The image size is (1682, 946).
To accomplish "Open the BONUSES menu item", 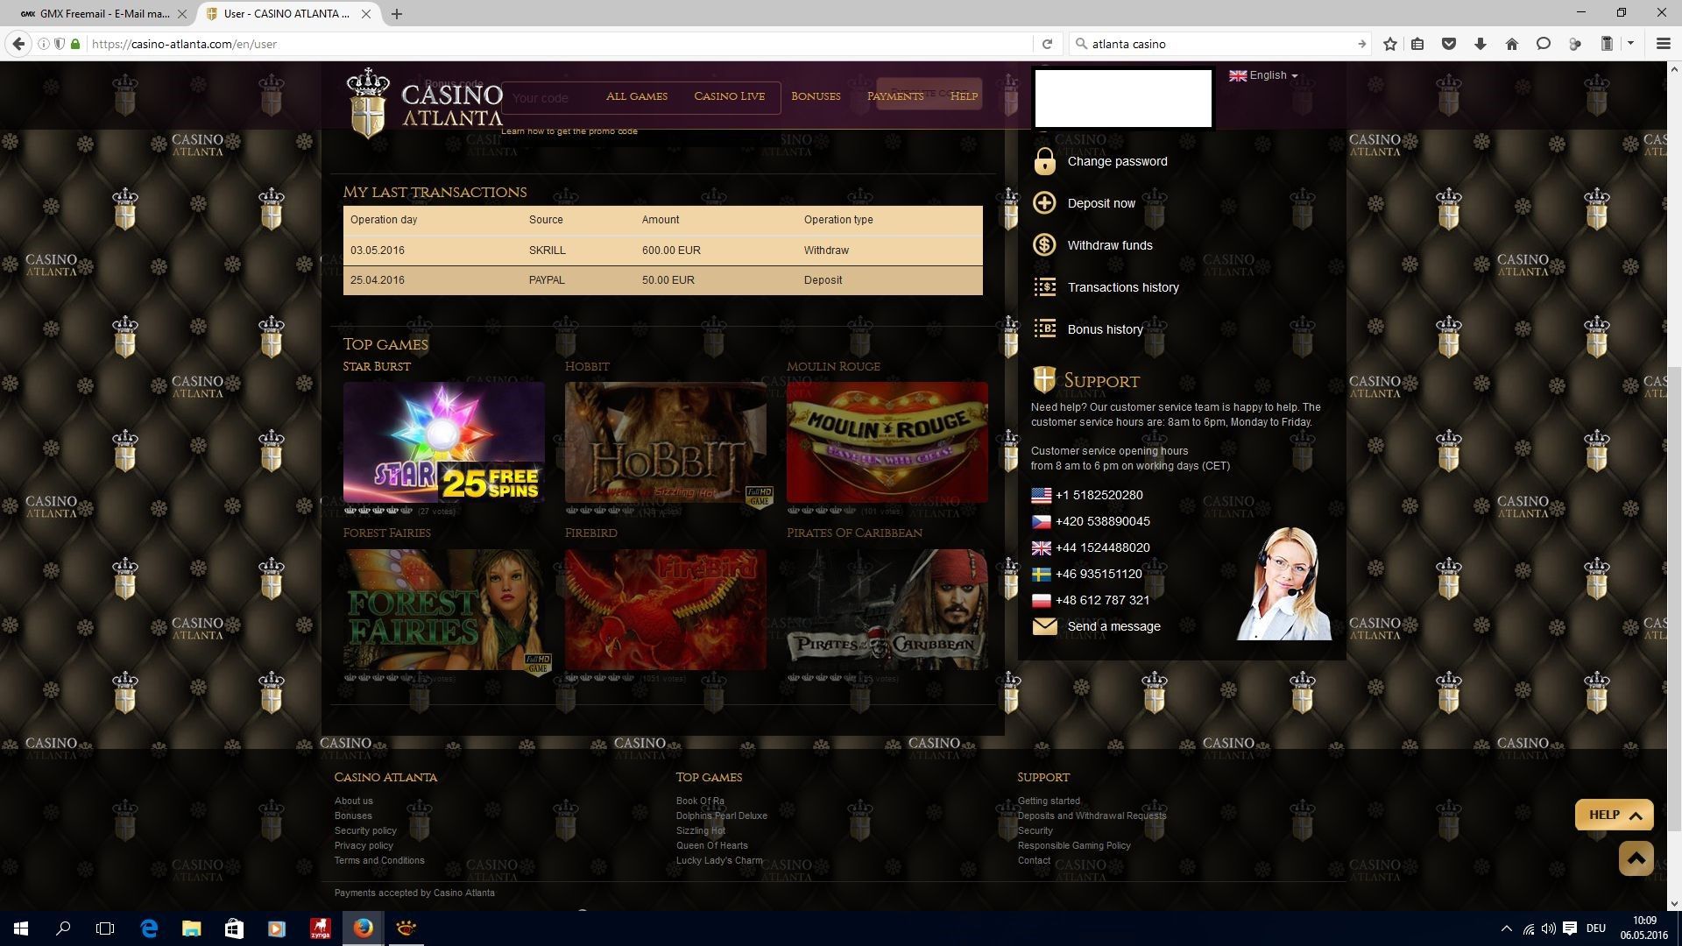I will 816,96.
